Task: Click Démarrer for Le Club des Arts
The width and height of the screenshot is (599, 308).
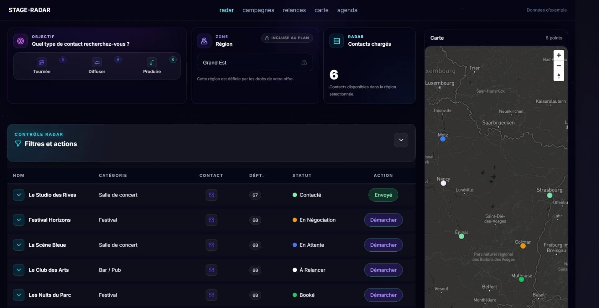Action: (383, 270)
